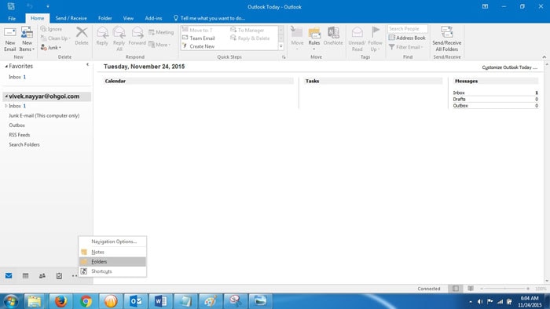Click the Reply icon
550x309 pixels.
pos(102,36)
